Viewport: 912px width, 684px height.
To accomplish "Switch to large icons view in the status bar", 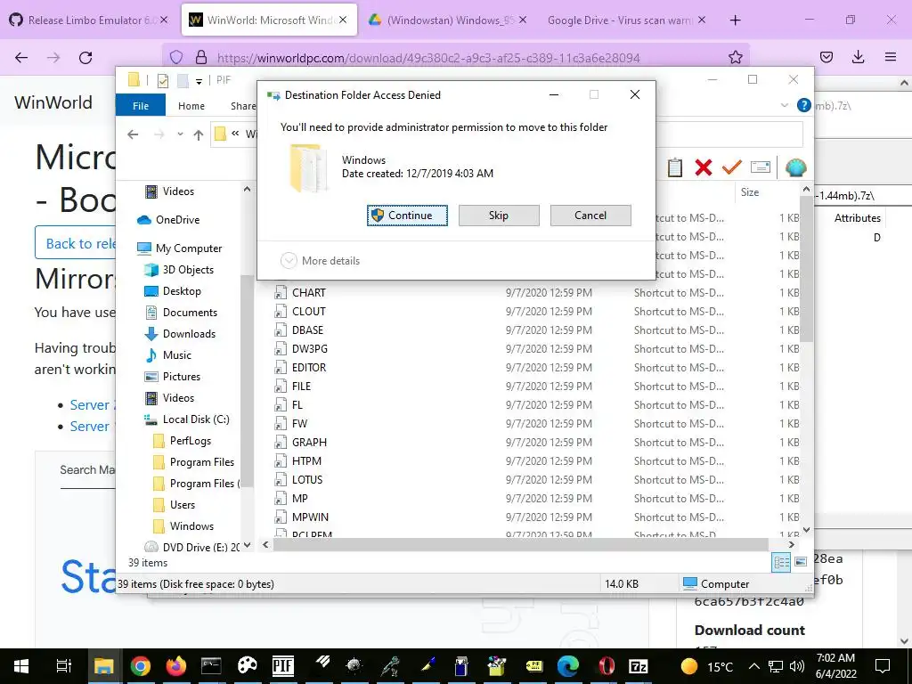I will [801, 562].
